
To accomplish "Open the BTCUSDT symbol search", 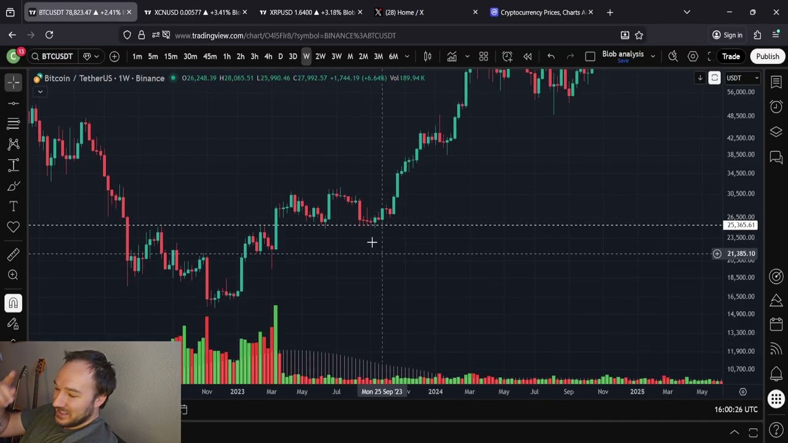I will click(52, 57).
